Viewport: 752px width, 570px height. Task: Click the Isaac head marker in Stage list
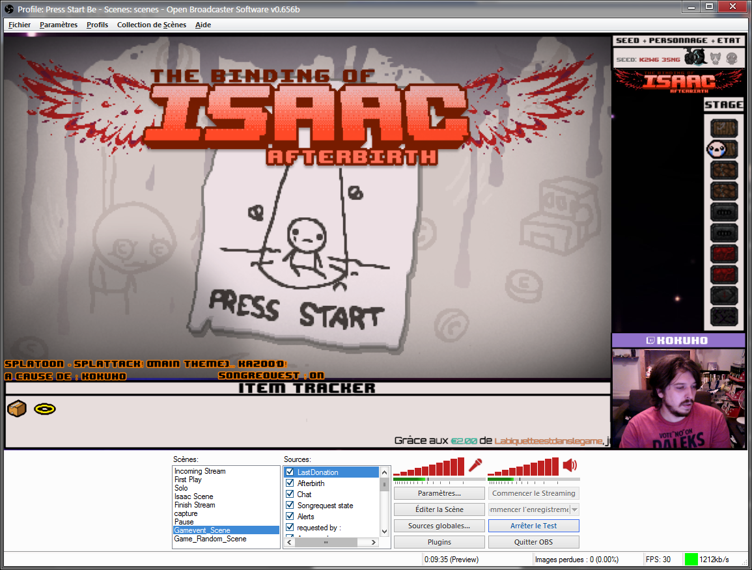tap(716, 150)
